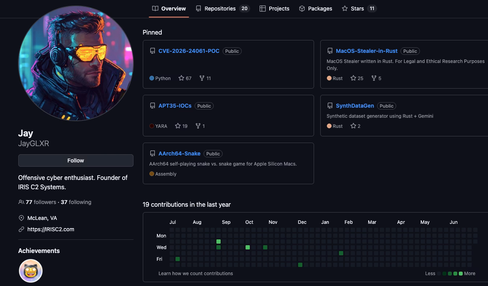Switch to the Projects tab

(x=274, y=9)
